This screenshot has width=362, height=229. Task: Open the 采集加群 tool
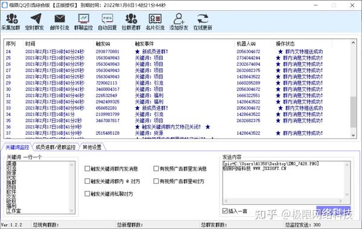pos(11,22)
